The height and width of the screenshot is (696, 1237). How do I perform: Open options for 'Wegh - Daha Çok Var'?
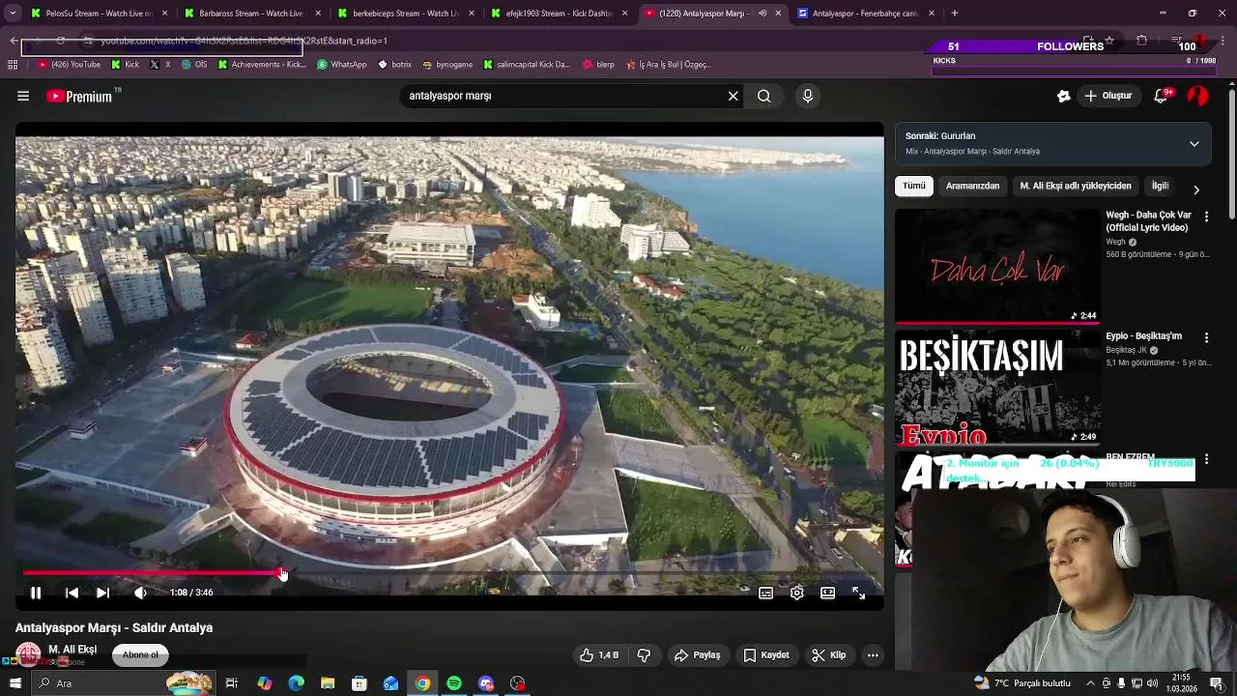1206,217
